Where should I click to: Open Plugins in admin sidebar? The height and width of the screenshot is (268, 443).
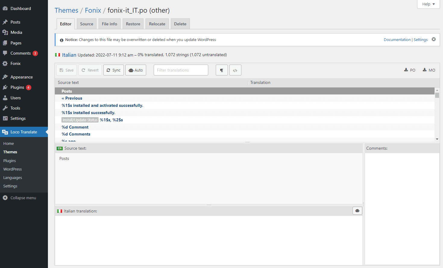click(17, 88)
